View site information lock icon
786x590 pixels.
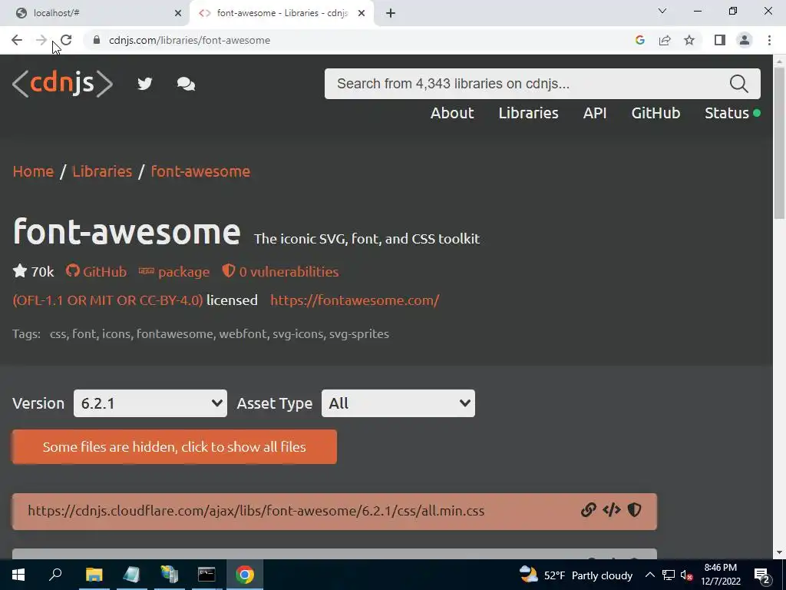click(97, 40)
